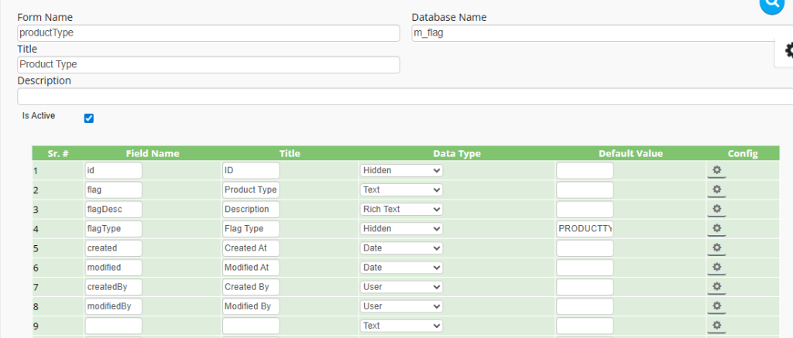Click the Description text field

404,97
